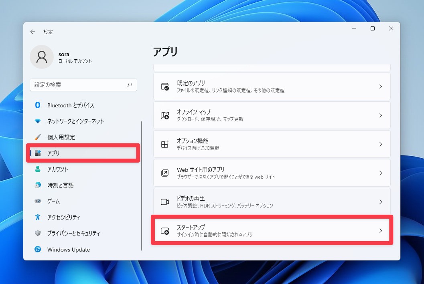
Task: Click ファイルの既定値 description text
Action: coord(231,91)
